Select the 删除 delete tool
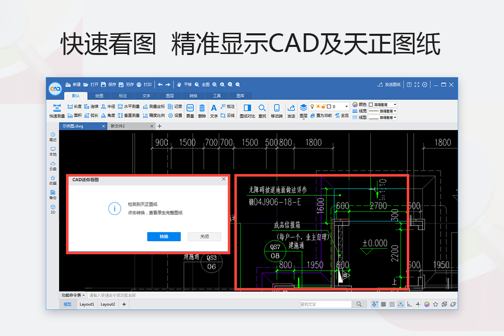Viewport: 504px width, 336px height. [201, 109]
